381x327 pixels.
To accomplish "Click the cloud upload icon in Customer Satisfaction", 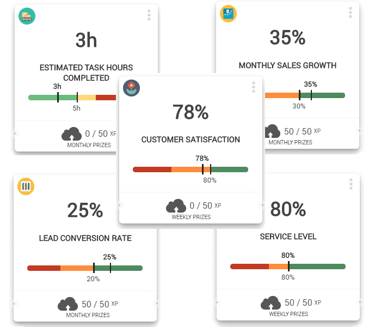I will pyautogui.click(x=175, y=206).
